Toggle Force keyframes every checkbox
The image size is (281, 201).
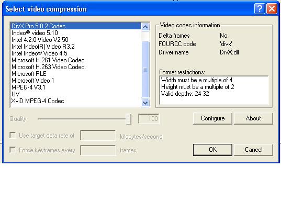13,150
